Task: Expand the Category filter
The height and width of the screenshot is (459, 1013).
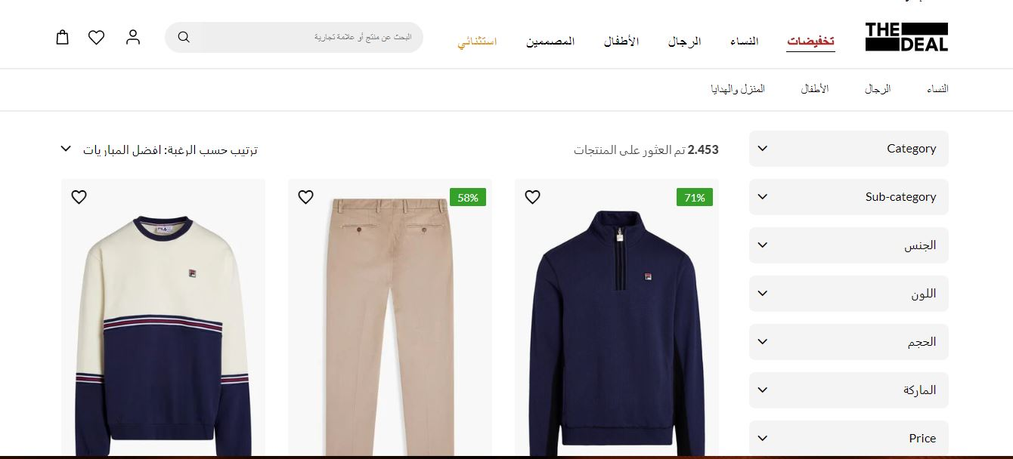Action: (x=848, y=149)
